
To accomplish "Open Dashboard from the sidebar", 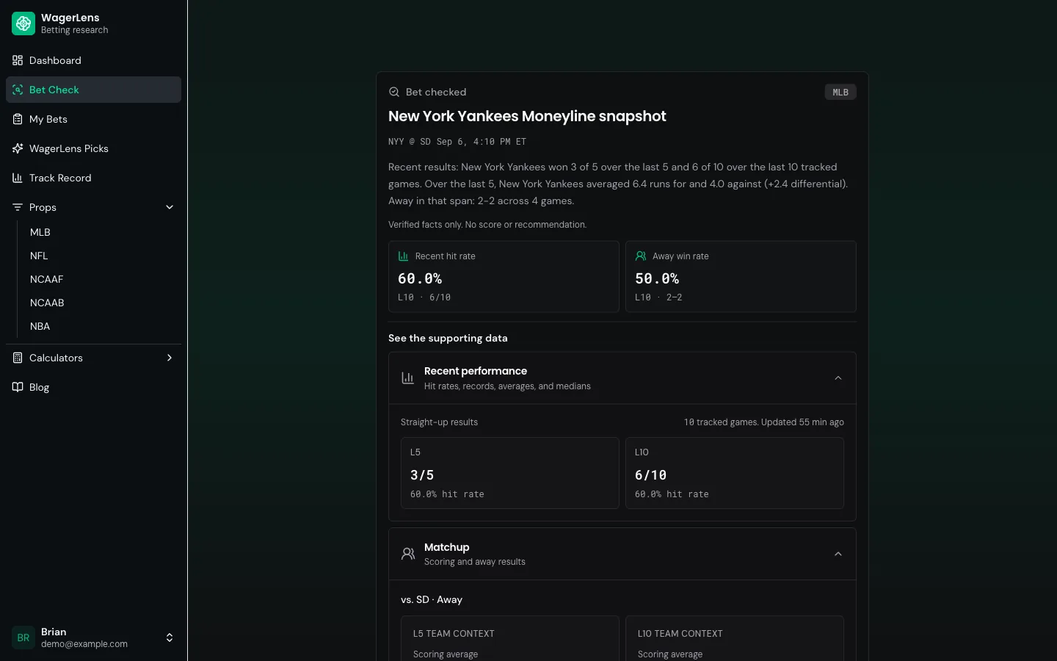I will pos(93,60).
